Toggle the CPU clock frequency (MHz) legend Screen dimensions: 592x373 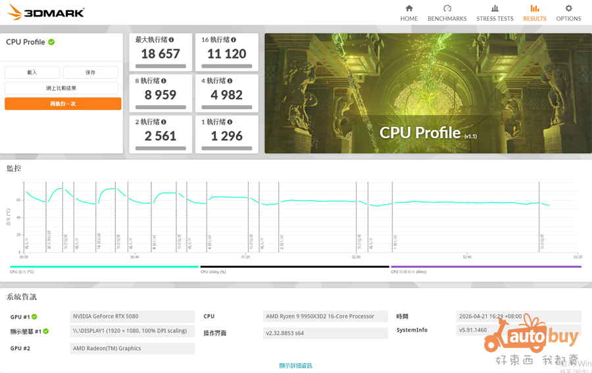[x=485, y=268]
